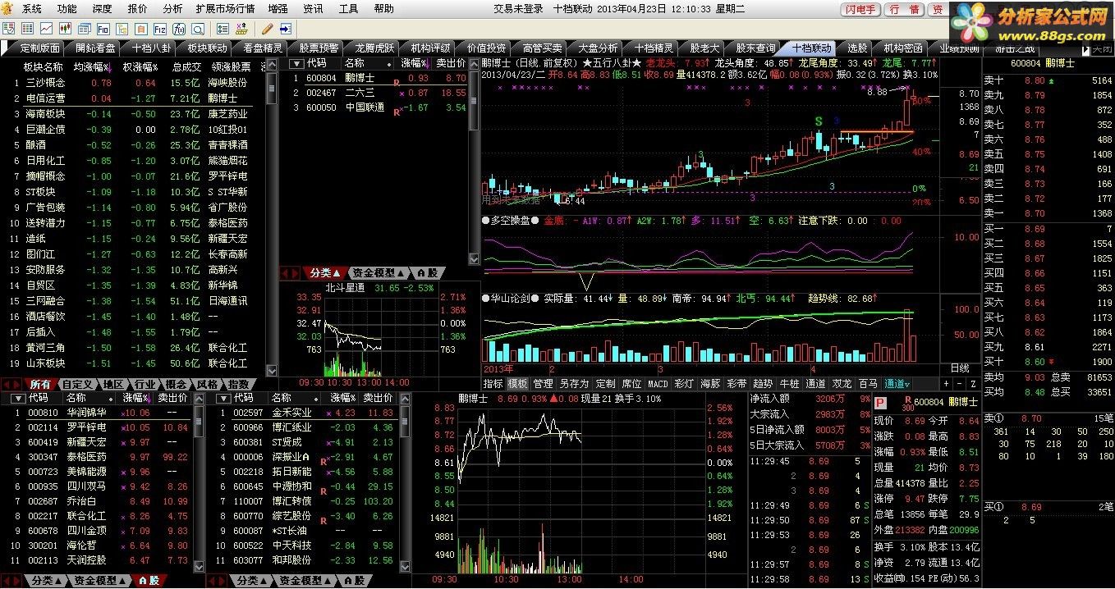
Task: Click the calculator x÷ toolbar icon
Action: click(242, 29)
